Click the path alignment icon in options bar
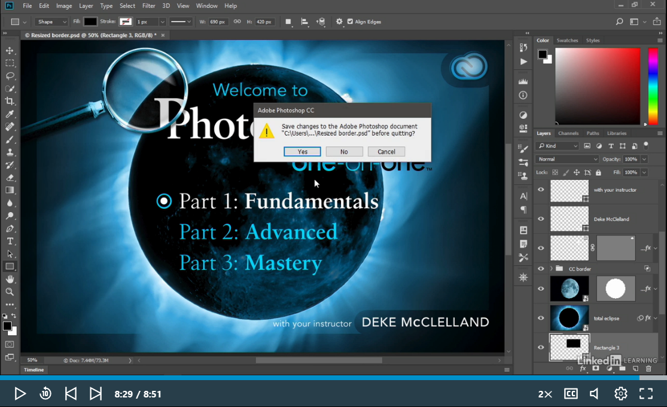Viewport: 667px width, 407px height. coord(304,22)
